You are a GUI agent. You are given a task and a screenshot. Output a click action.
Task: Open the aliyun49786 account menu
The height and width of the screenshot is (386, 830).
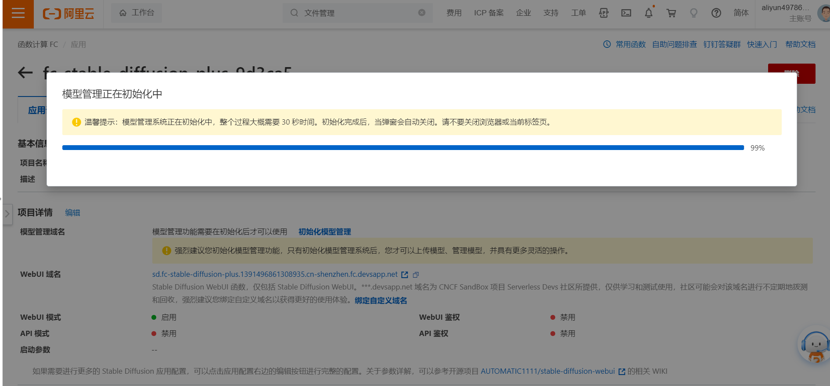point(787,13)
